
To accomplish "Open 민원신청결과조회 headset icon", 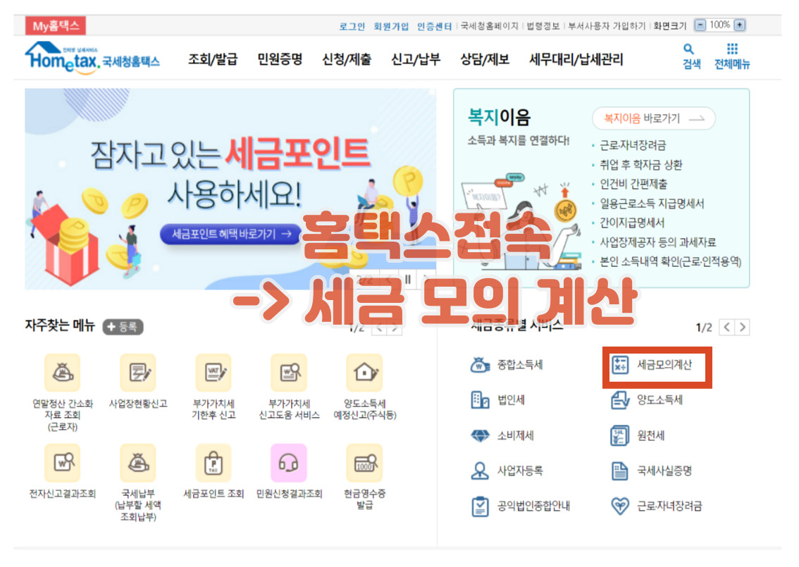I will [x=289, y=463].
